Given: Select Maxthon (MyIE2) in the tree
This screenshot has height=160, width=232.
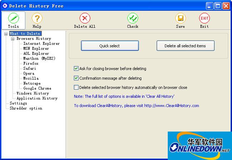Looking at the screenshot, I should coord(39,59).
